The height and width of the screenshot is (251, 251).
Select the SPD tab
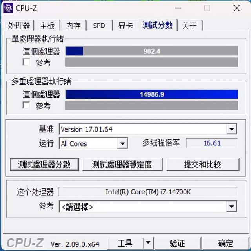pos(99,26)
